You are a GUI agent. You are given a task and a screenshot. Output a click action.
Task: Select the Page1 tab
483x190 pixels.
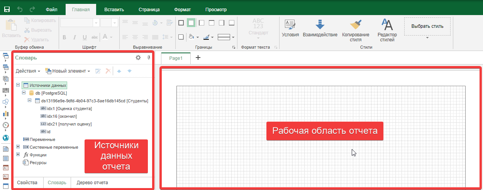tap(176, 58)
